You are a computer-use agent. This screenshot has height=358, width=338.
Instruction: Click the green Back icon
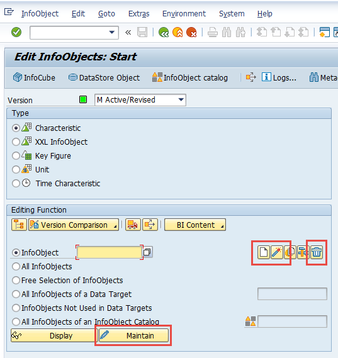164,32
